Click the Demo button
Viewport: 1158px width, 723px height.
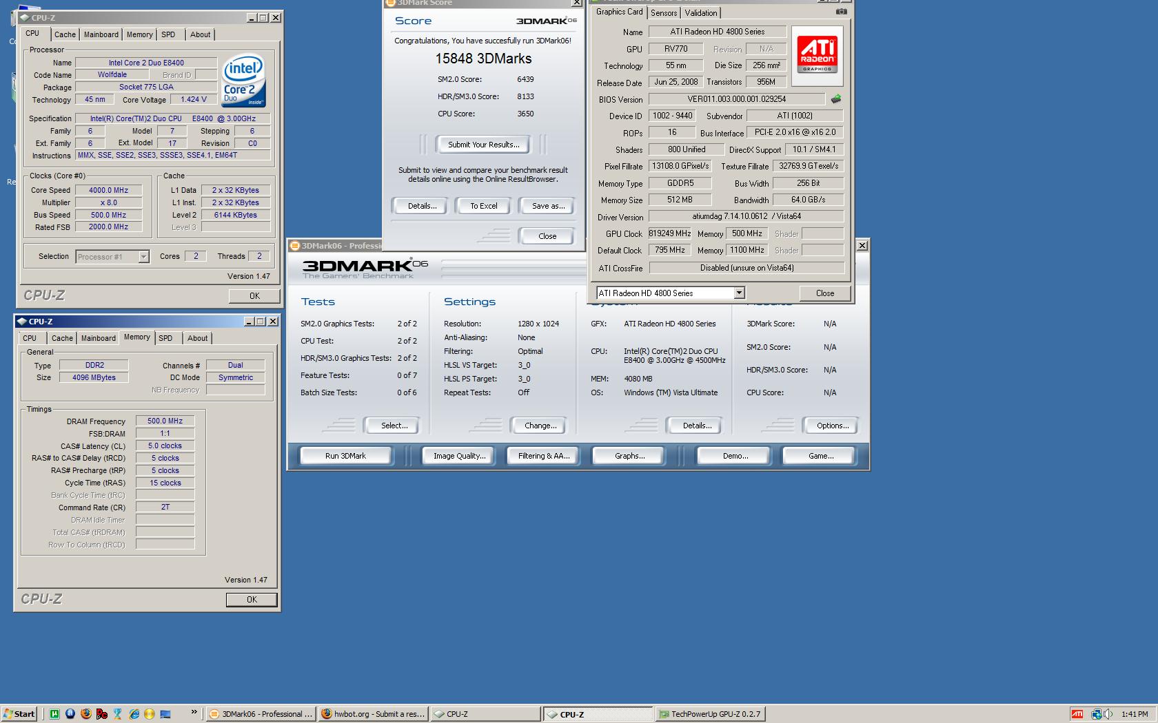pyautogui.click(x=735, y=456)
